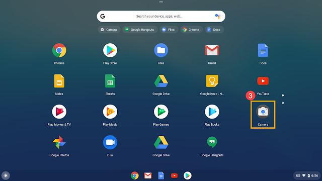This screenshot has width=322, height=181.
Task: Open Google Drive in the second row
Action: click(x=161, y=81)
